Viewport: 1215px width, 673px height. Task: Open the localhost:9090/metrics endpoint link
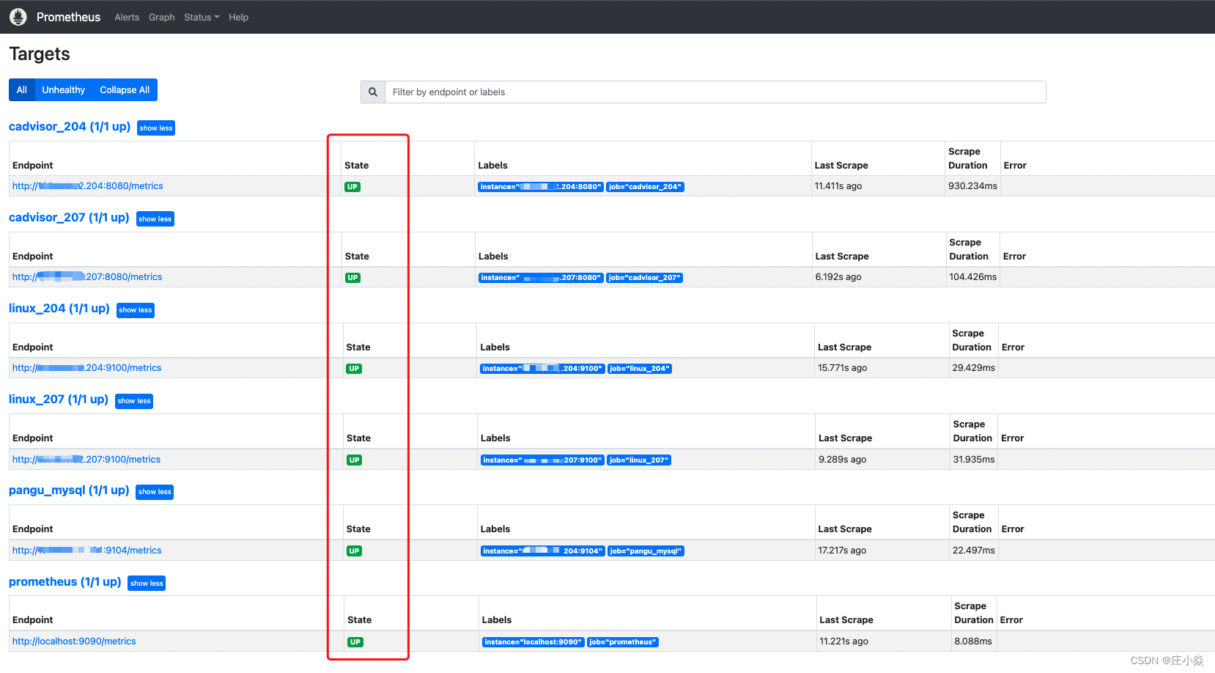pyautogui.click(x=74, y=641)
